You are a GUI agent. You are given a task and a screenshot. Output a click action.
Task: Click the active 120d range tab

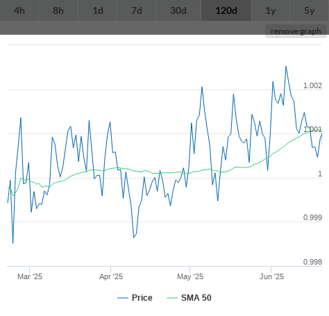click(x=226, y=10)
